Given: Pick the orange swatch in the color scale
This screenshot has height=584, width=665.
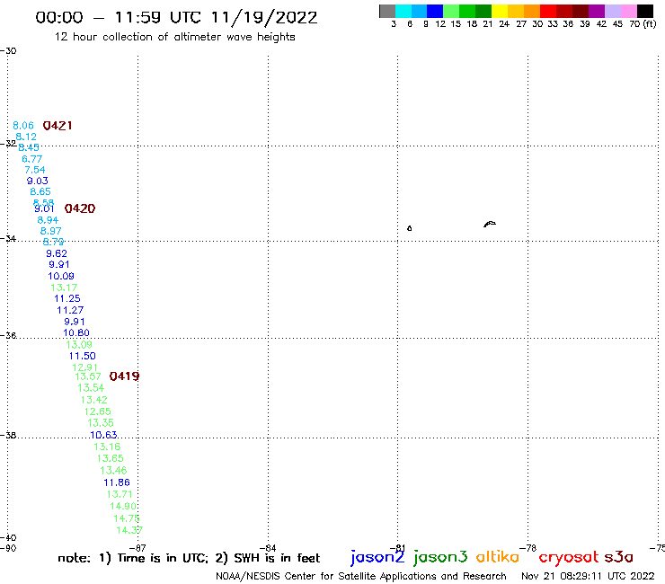Looking at the screenshot, I should 532,11.
